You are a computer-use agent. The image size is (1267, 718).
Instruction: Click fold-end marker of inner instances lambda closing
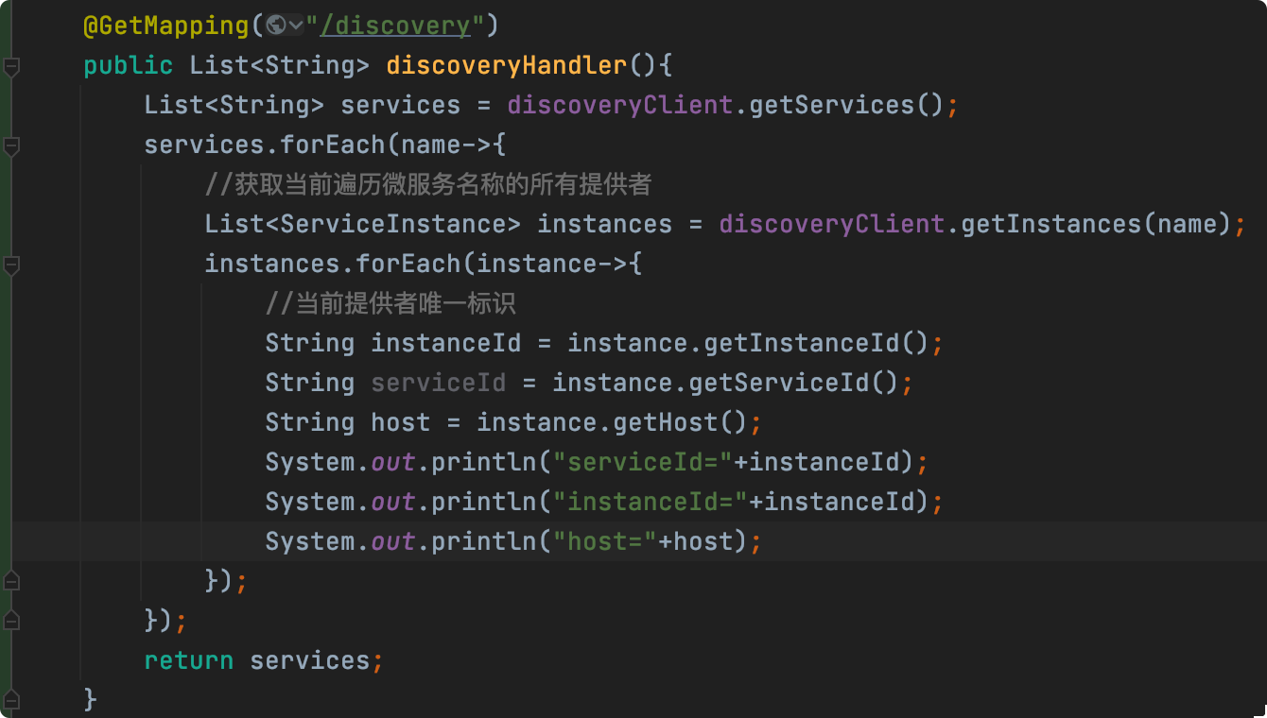coord(10,580)
